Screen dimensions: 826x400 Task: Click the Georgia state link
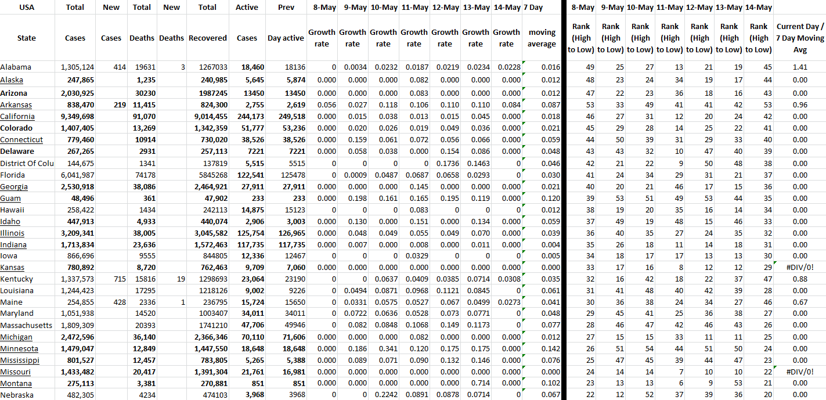14,186
